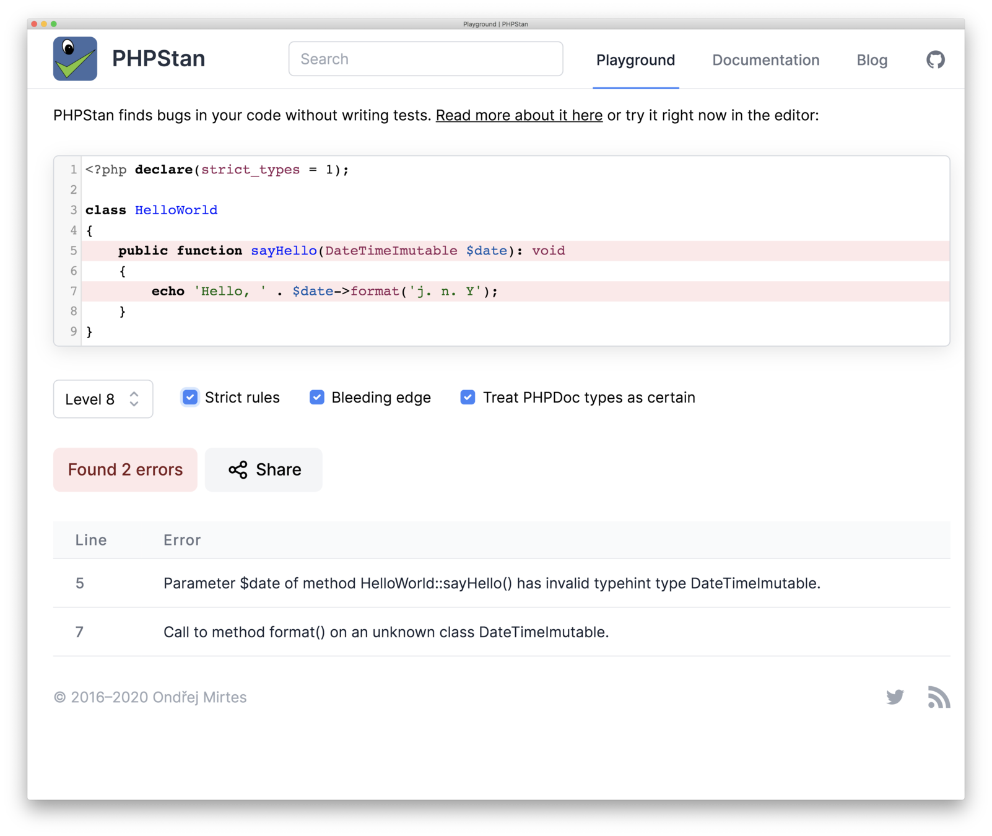Switch to the Playground tab
The width and height of the screenshot is (992, 836).
tap(635, 60)
